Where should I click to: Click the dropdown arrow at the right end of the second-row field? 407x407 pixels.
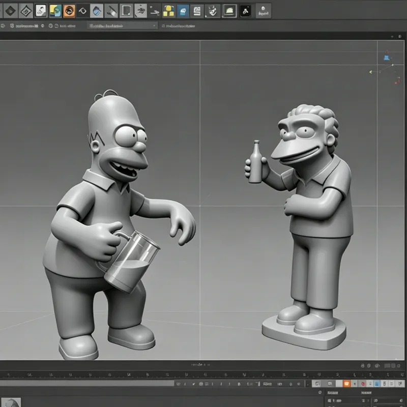tap(154, 26)
